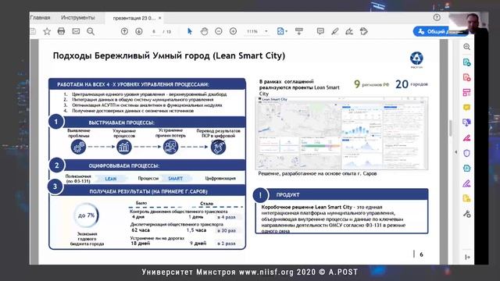Open the yellow Comment tool in right pane

pyautogui.click(x=466, y=108)
